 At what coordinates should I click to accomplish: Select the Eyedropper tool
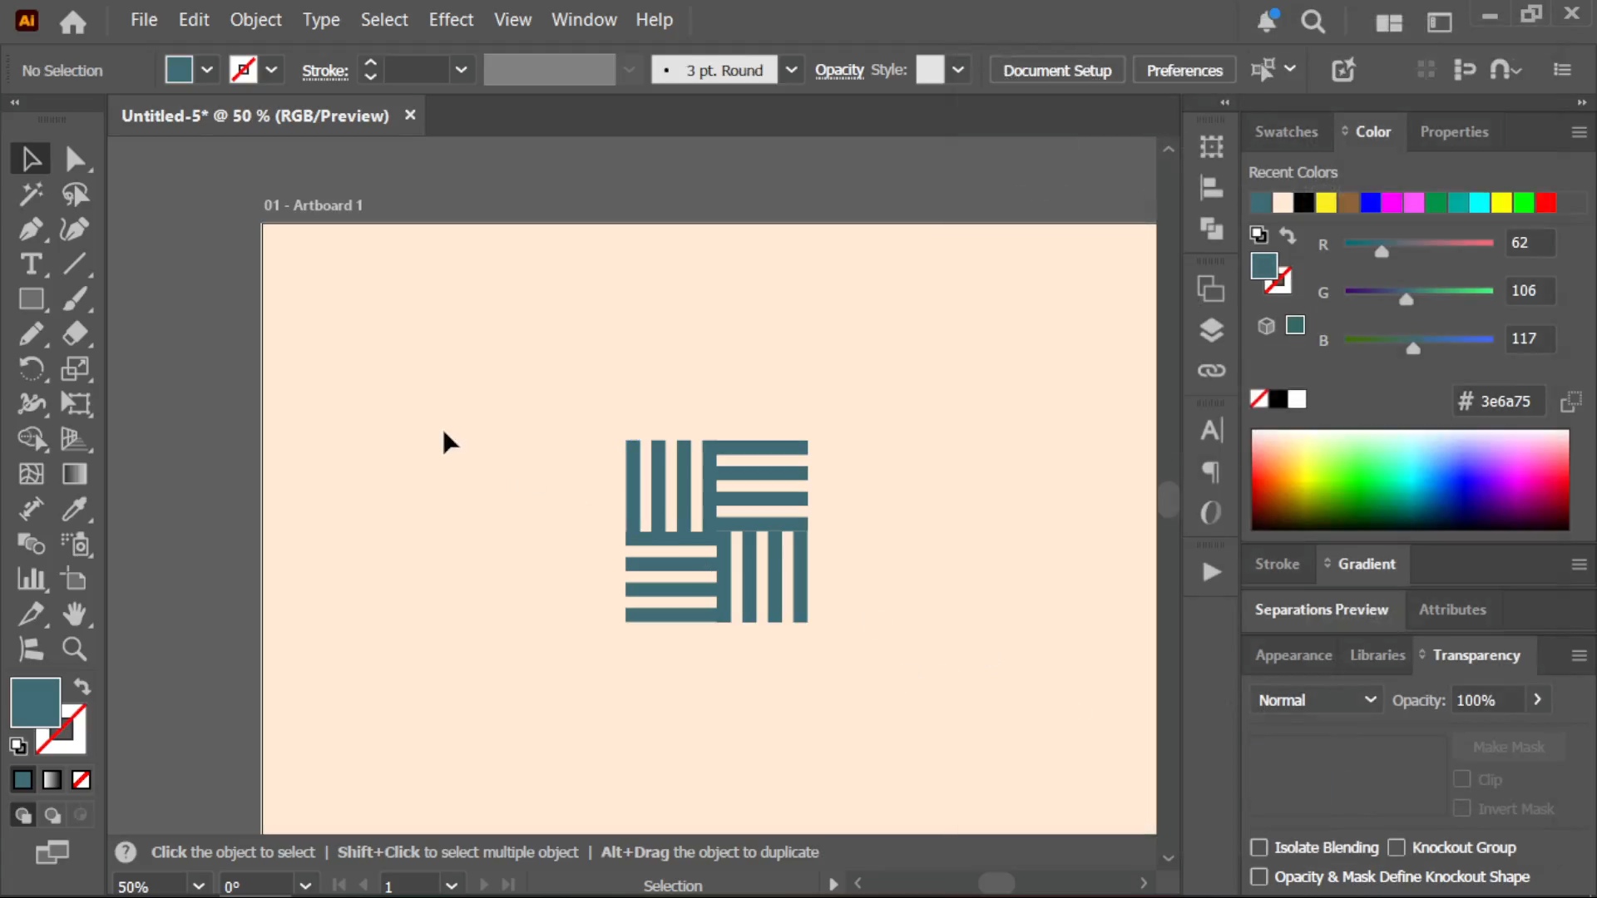[x=75, y=509]
